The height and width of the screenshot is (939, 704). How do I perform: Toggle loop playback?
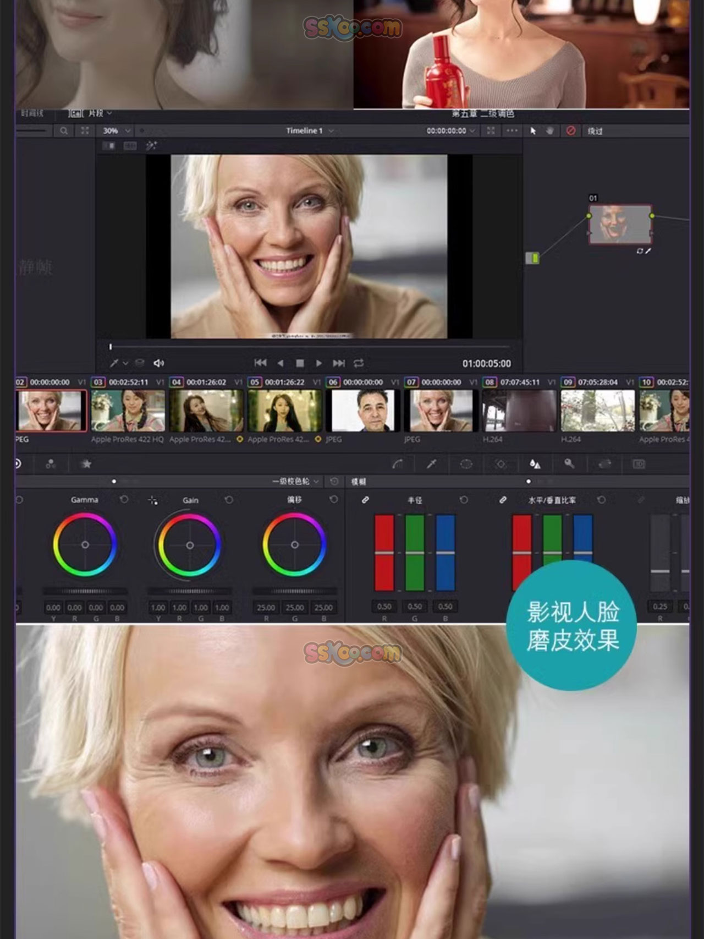tap(359, 363)
